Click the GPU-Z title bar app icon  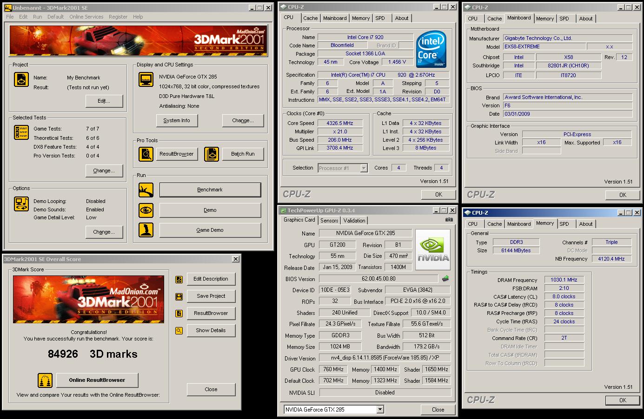pos(283,210)
